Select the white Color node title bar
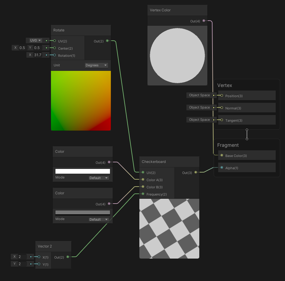The height and width of the screenshot is (281, 285). 83,152
